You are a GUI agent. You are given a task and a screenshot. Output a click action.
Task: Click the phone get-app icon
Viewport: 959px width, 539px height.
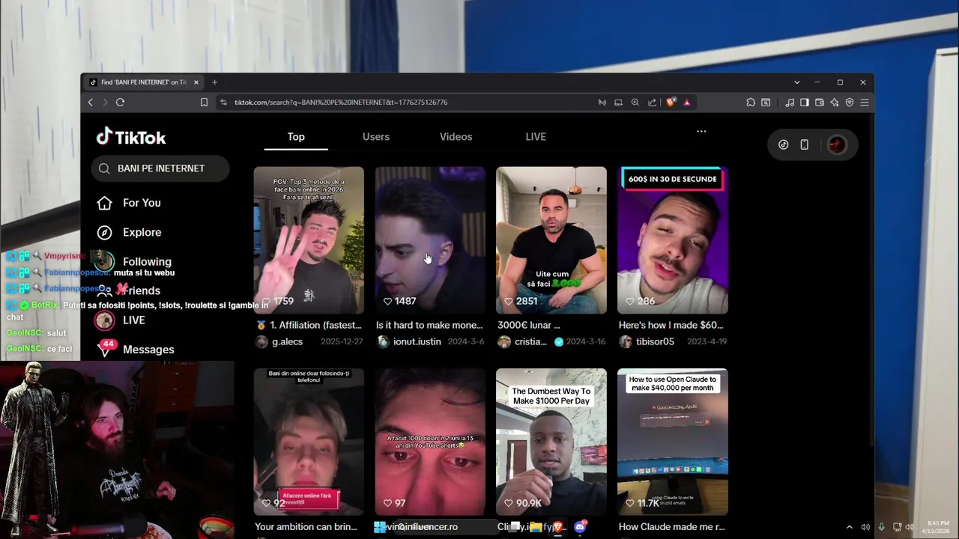tap(804, 145)
